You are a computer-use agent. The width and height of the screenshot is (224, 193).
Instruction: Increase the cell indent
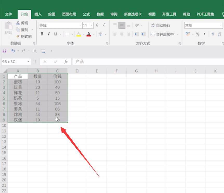[143, 34]
